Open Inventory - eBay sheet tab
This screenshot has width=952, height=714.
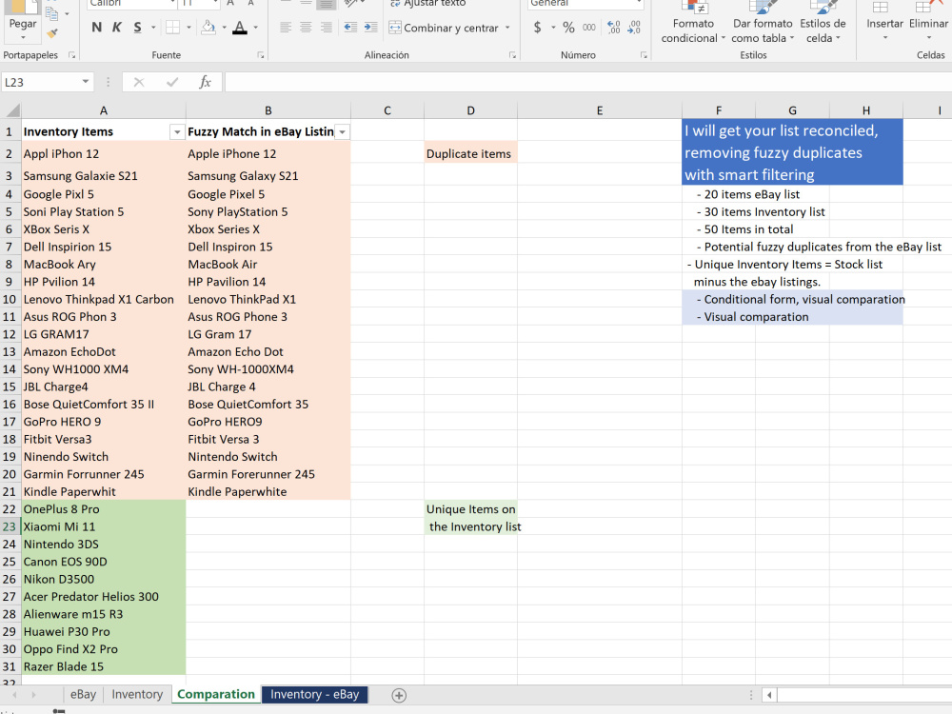point(314,695)
